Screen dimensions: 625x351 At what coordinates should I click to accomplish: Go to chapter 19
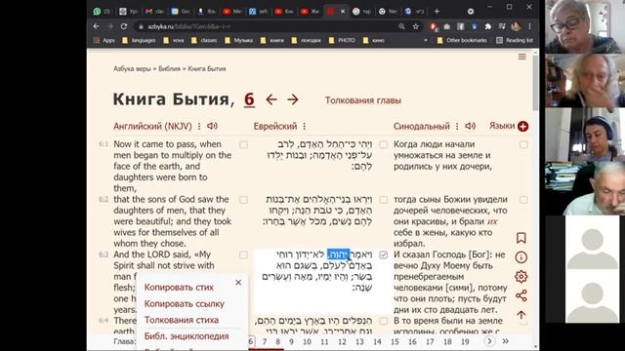tap(465, 341)
